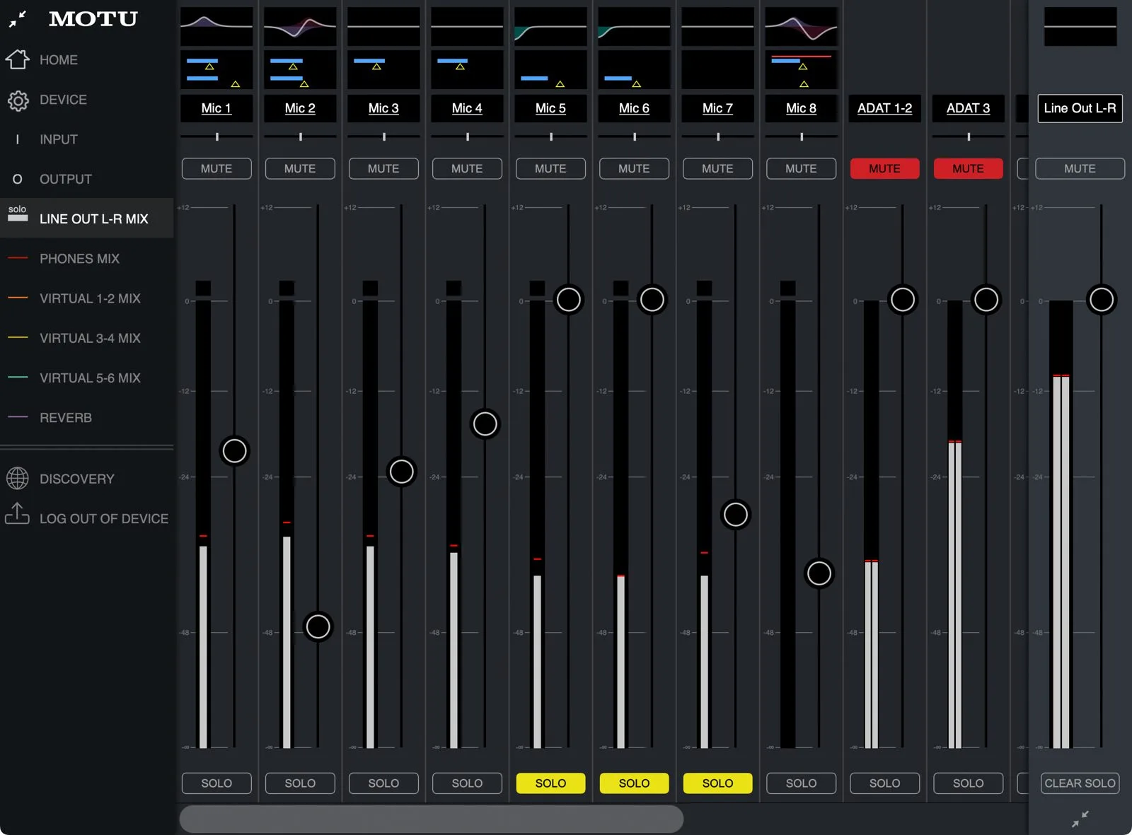Solo the ADAT 3 channel
The height and width of the screenshot is (835, 1132).
pos(968,783)
